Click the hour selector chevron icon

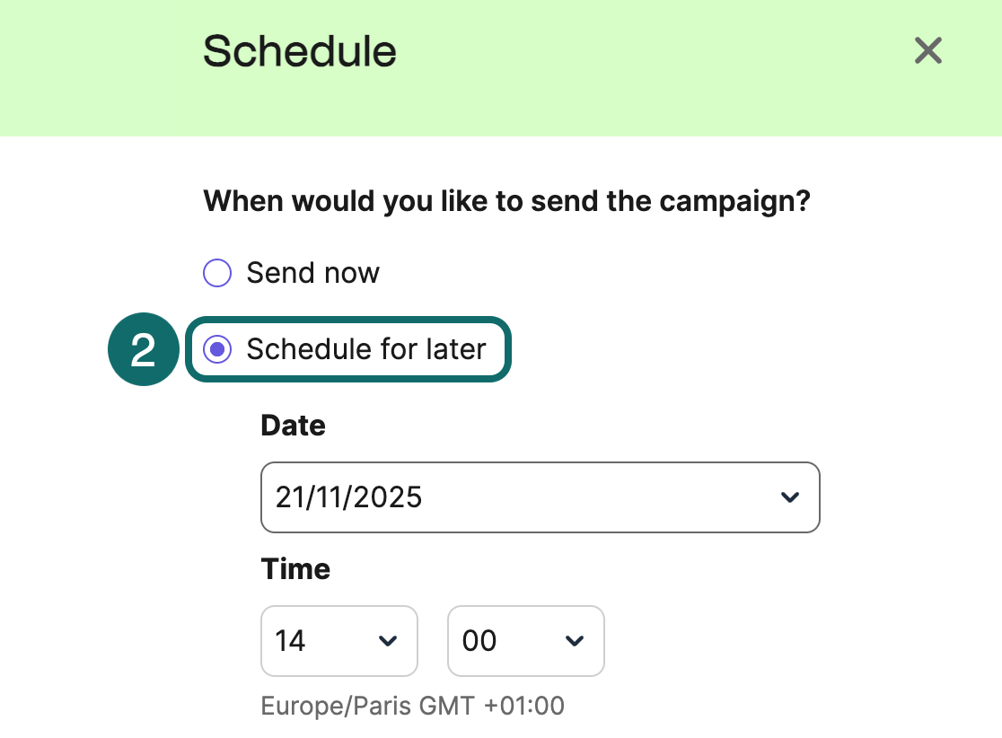pyautogui.click(x=388, y=641)
